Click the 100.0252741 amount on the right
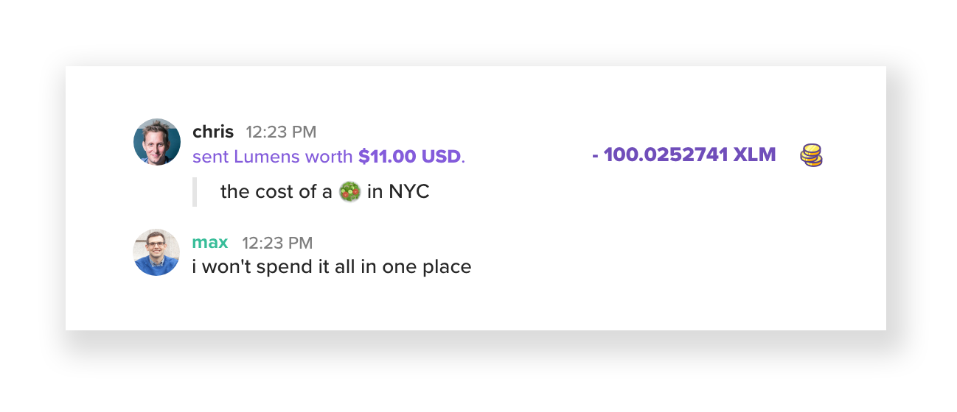Viewport: 957px width, 412px height. coord(666,155)
